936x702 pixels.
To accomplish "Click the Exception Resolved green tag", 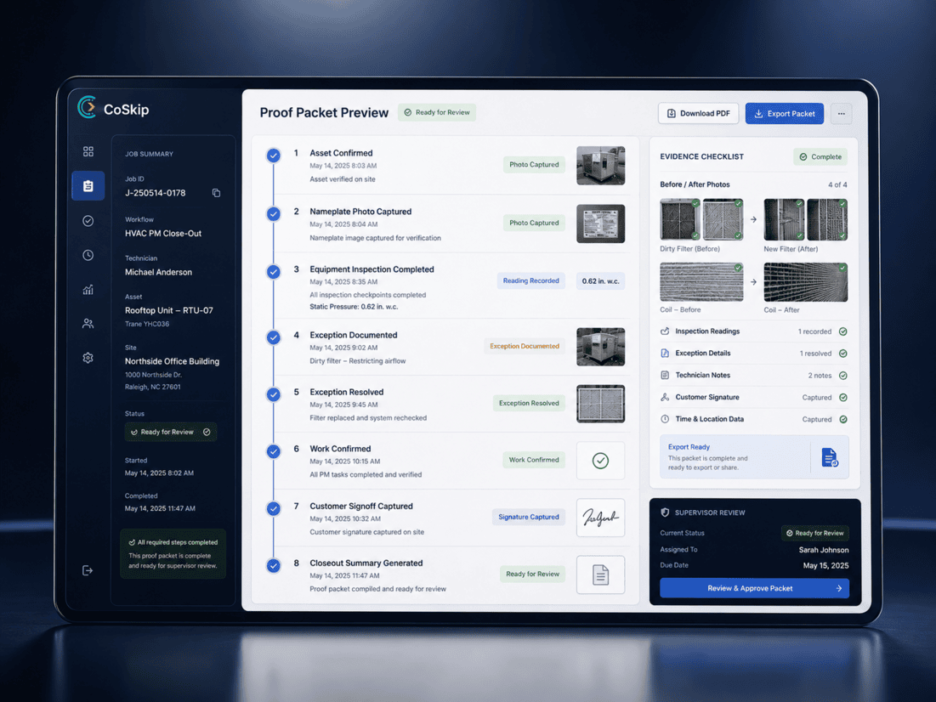I will 528,403.
